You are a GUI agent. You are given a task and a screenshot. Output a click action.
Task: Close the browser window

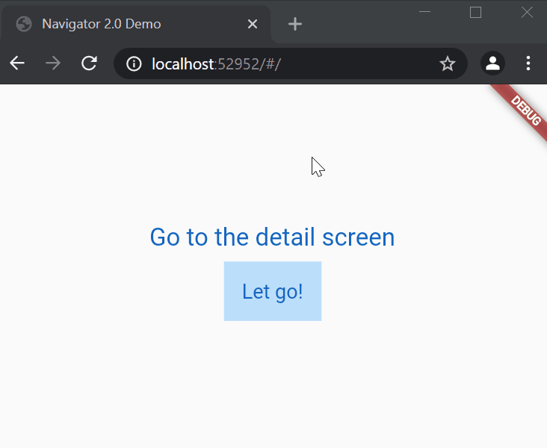tap(527, 12)
